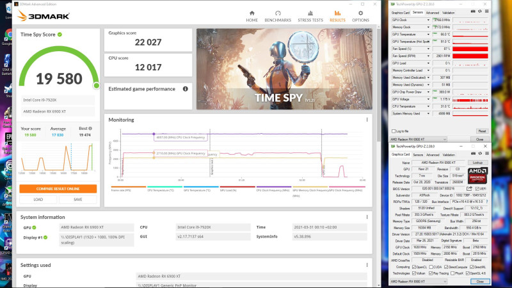The width and height of the screenshot is (512, 288).
Task: Click the 3DMark logo
Action: [43, 15]
